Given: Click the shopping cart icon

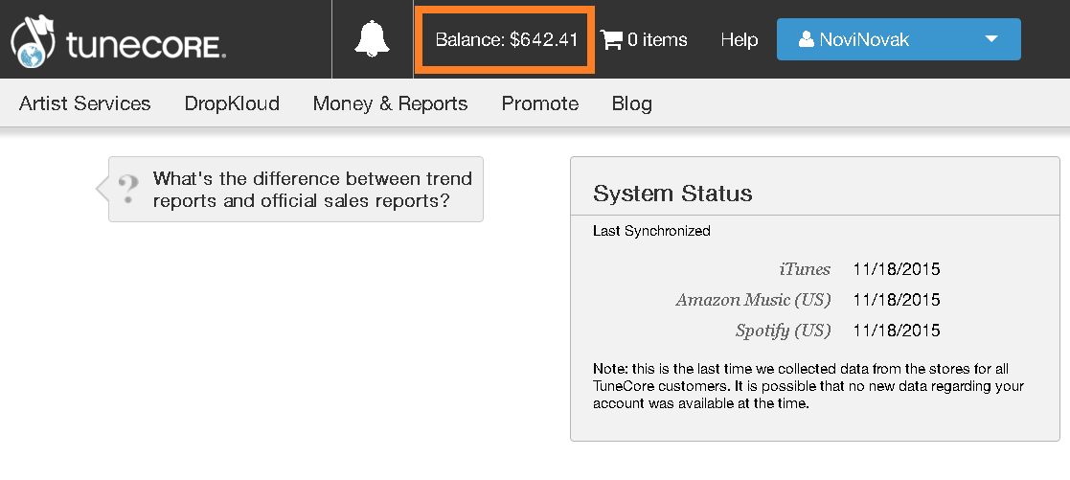Looking at the screenshot, I should point(610,39).
